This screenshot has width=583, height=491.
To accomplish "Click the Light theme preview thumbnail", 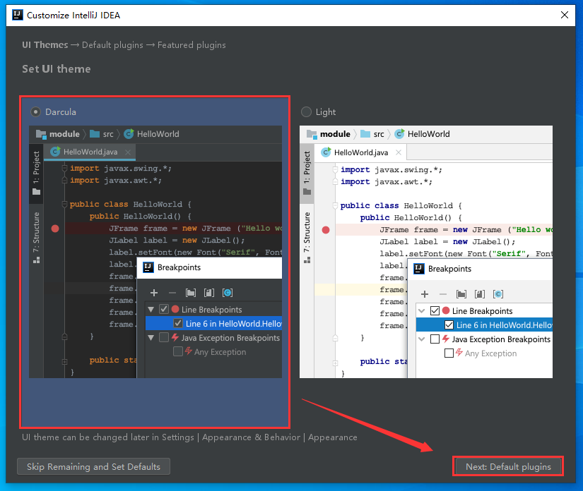I will [426, 252].
